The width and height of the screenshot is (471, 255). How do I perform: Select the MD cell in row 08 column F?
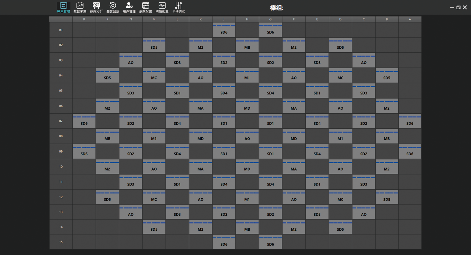[x=294, y=136]
